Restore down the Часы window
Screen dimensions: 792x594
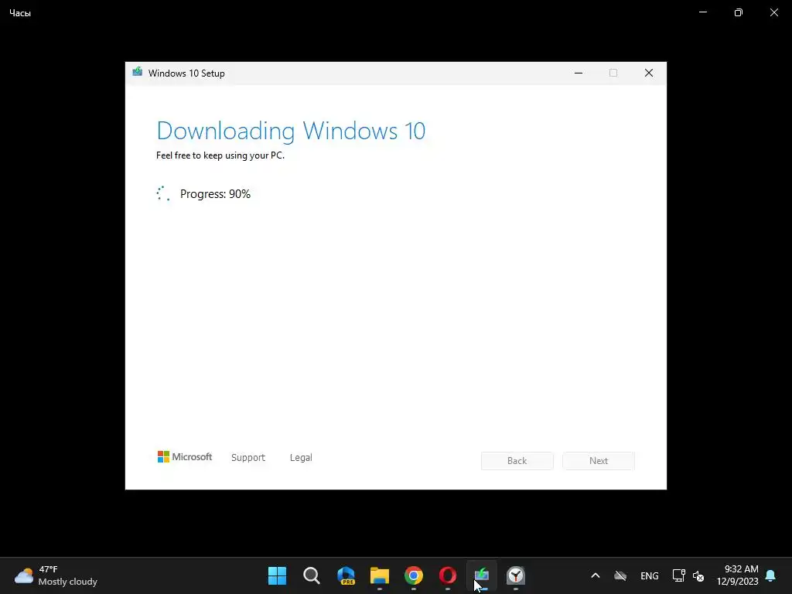tap(739, 12)
